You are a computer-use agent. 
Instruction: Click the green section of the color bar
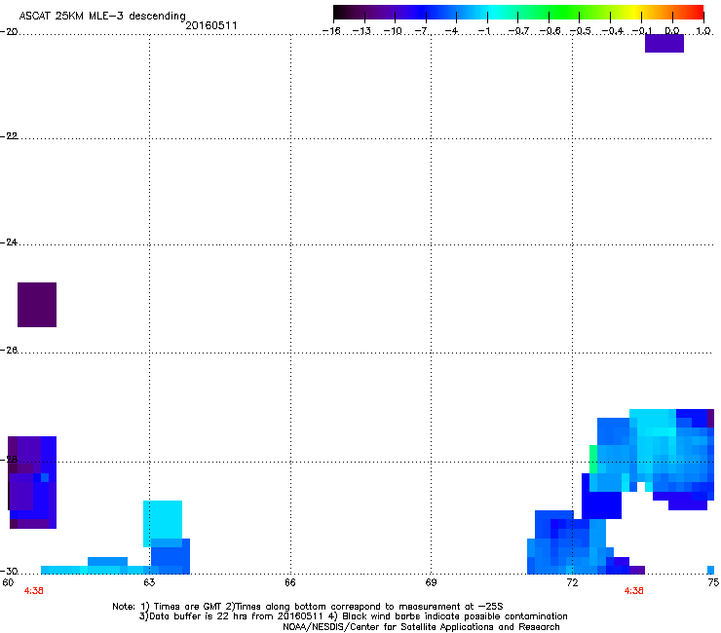pos(563,13)
